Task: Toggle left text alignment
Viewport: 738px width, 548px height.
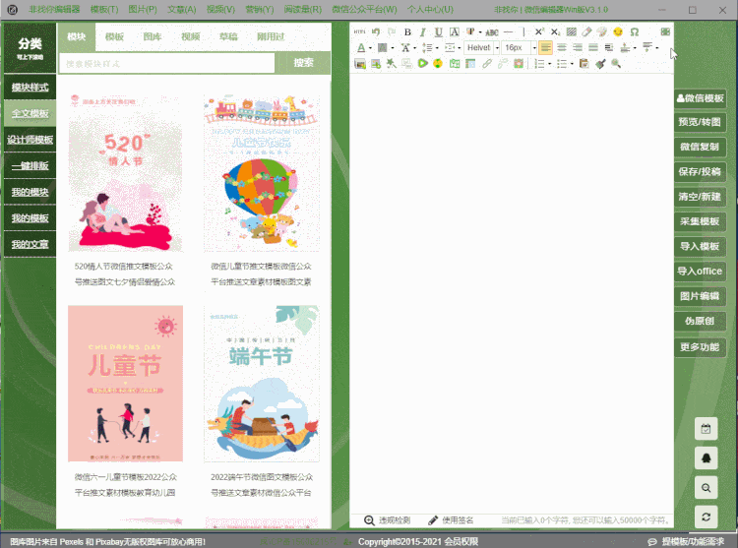Action: click(x=545, y=47)
